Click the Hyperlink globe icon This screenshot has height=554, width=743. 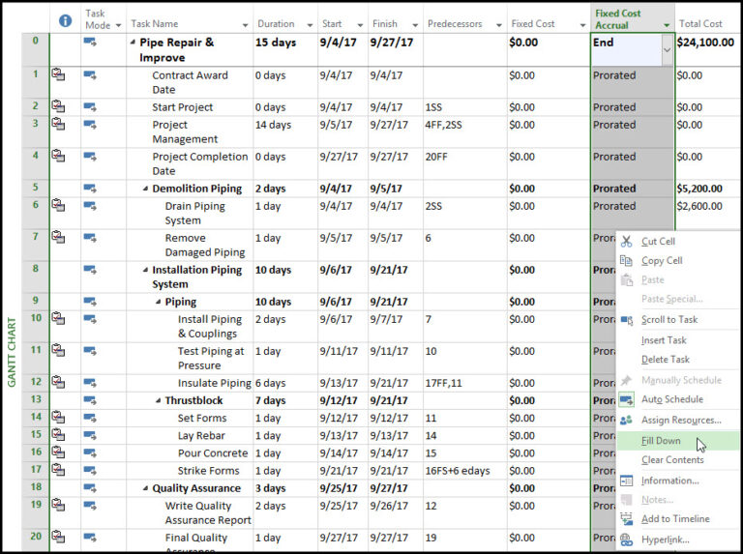point(627,539)
